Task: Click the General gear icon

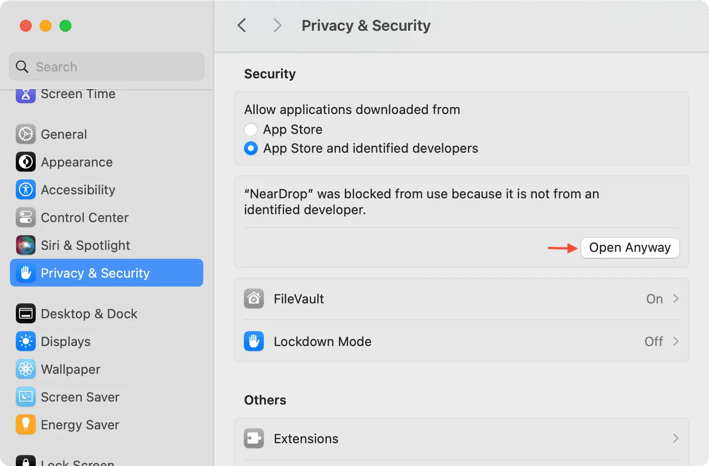Action: [x=26, y=134]
